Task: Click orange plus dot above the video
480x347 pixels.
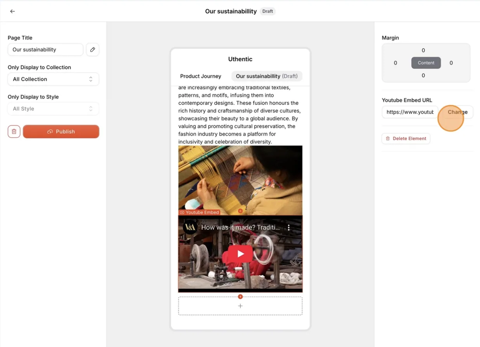Action: click(x=240, y=211)
